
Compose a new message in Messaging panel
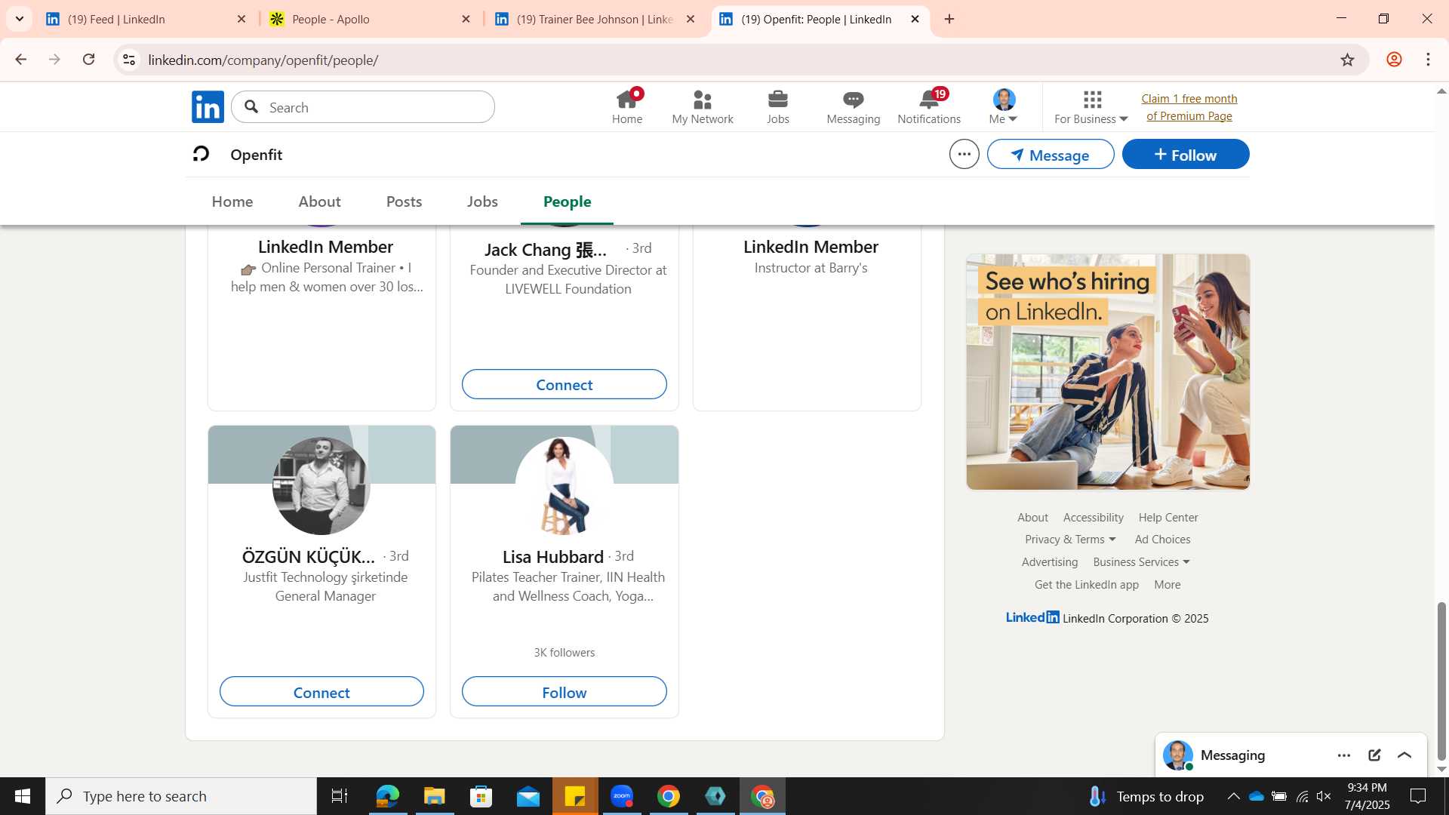[1374, 755]
